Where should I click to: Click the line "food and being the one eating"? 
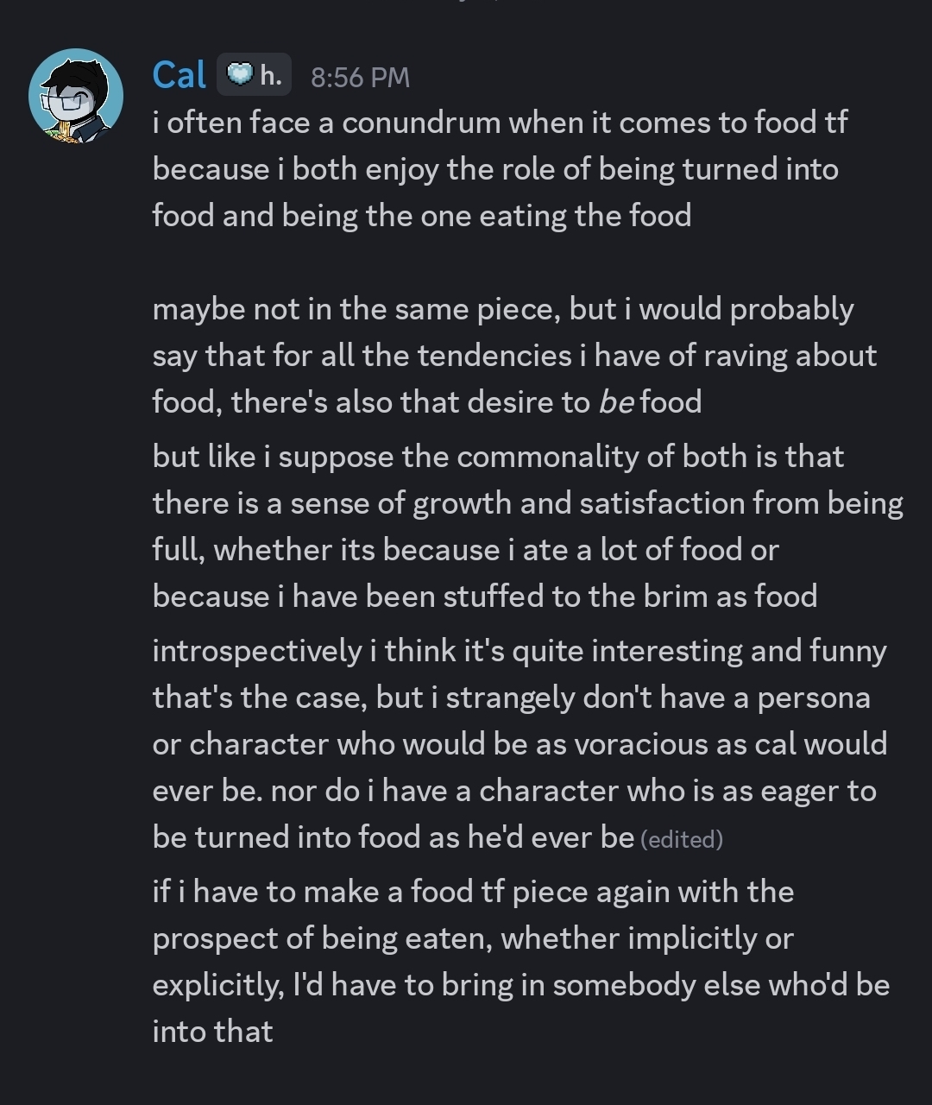421,216
